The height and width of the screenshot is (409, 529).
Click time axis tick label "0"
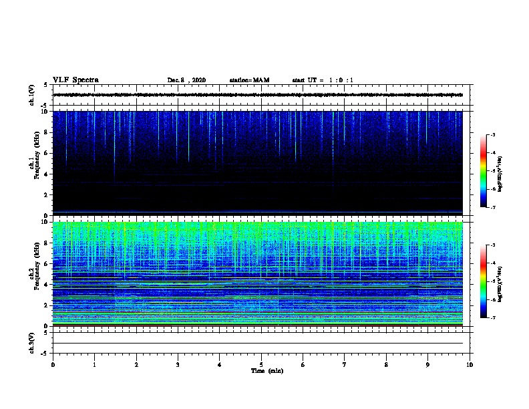(x=53, y=365)
